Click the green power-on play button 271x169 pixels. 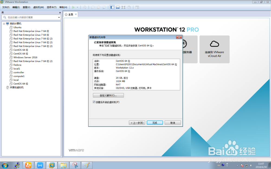(x=73, y=7)
